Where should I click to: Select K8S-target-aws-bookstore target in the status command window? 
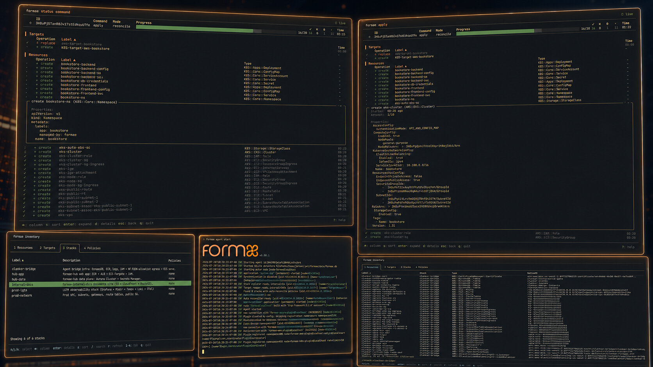85,48
